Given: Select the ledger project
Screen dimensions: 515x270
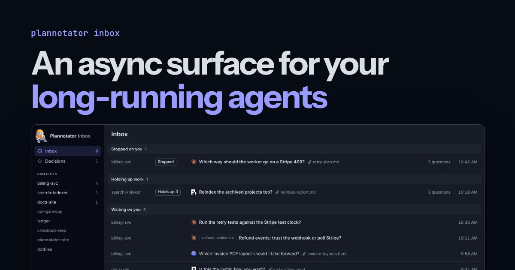Looking at the screenshot, I should point(44,221).
